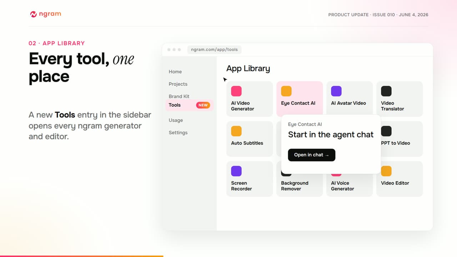Click the ngram logo in the header

coord(45,14)
